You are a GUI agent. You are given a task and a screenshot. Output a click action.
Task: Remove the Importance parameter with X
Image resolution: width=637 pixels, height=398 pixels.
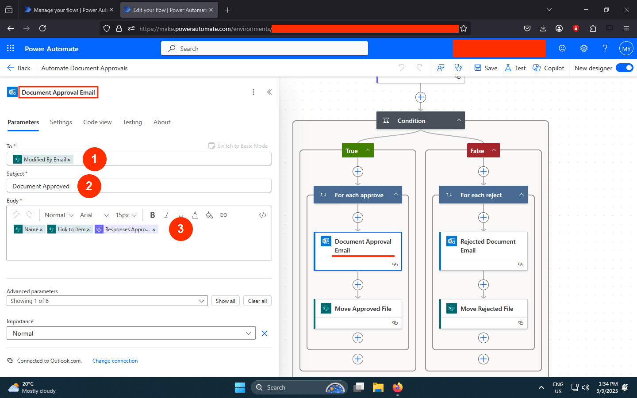click(265, 333)
